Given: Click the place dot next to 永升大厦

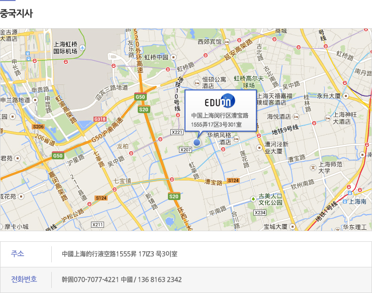Looking at the screenshot, I should 346,96.
